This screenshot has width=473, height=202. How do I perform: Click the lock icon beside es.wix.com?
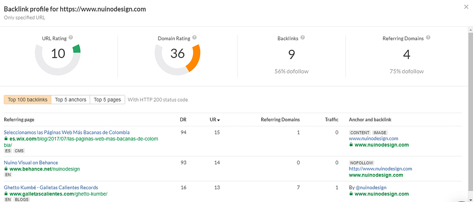pos(6,138)
